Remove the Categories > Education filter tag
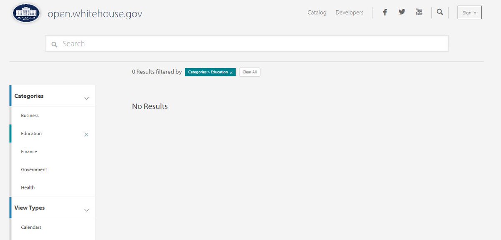 tap(231, 73)
